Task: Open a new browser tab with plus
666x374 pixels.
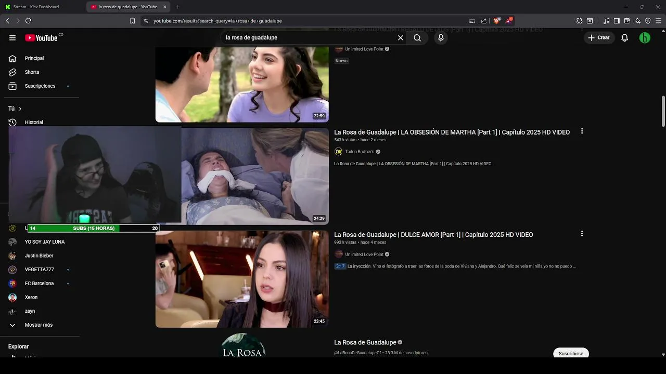Action: coord(177,7)
